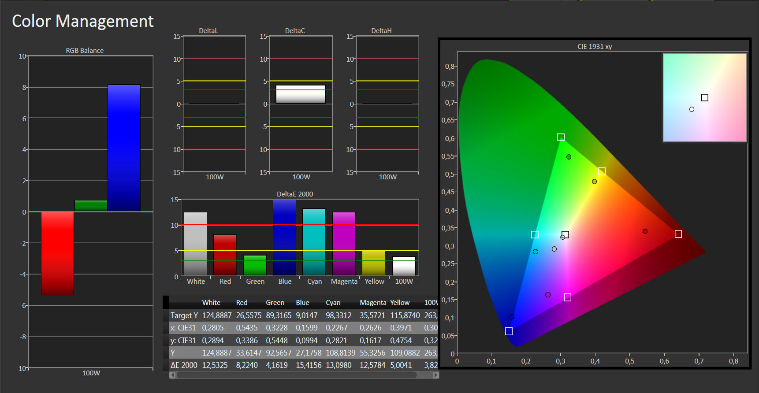
Task: Click the yellow target square on CIE diagram
Action: [602, 171]
